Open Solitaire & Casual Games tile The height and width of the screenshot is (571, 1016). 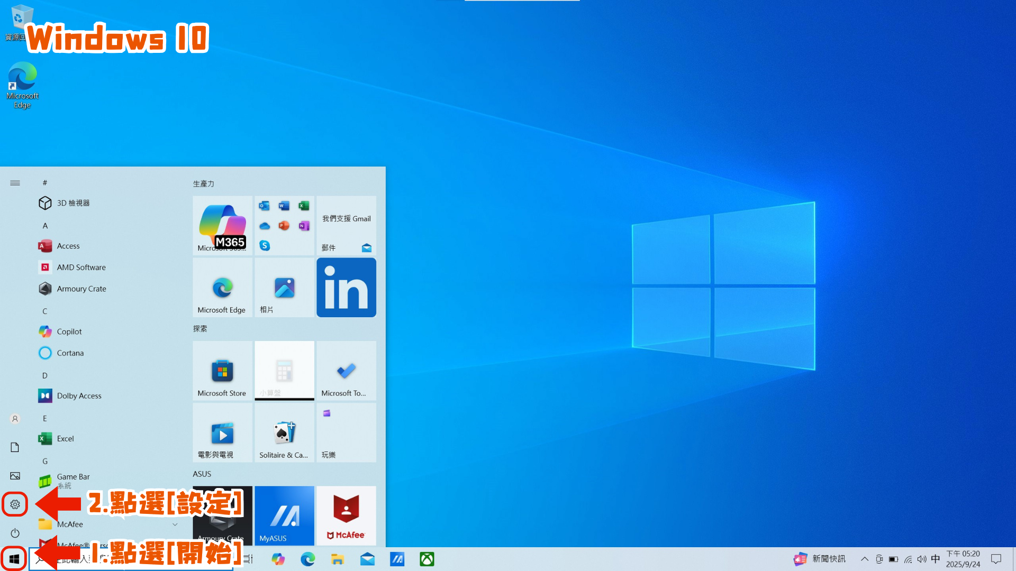click(284, 433)
